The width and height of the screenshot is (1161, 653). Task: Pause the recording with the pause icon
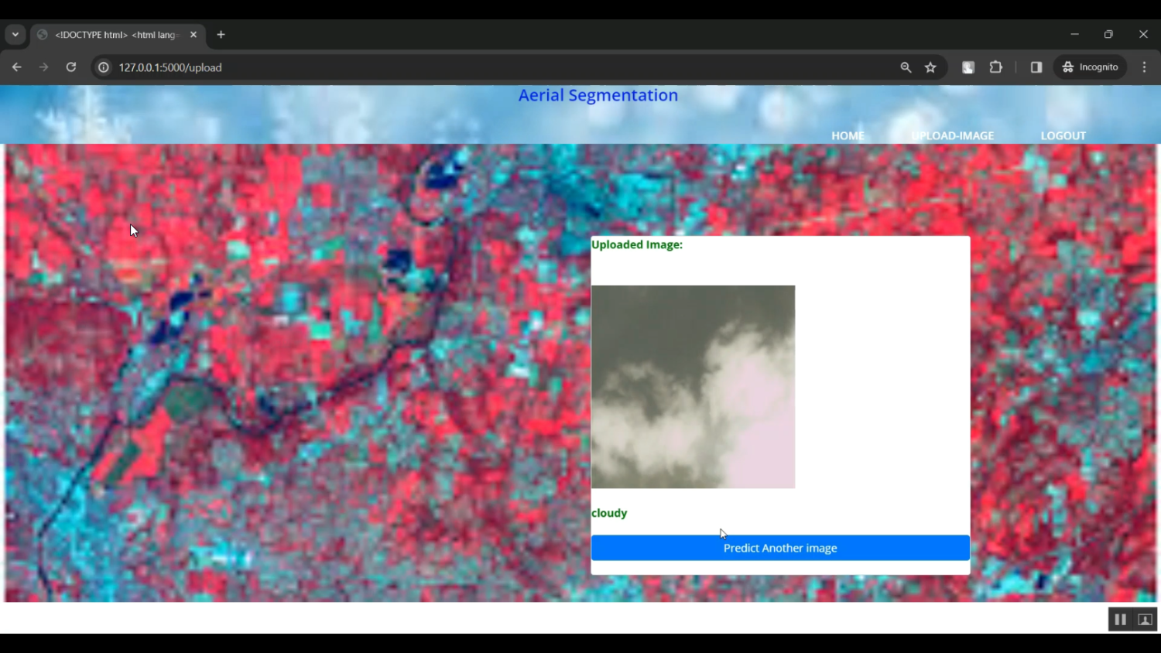pyautogui.click(x=1120, y=619)
